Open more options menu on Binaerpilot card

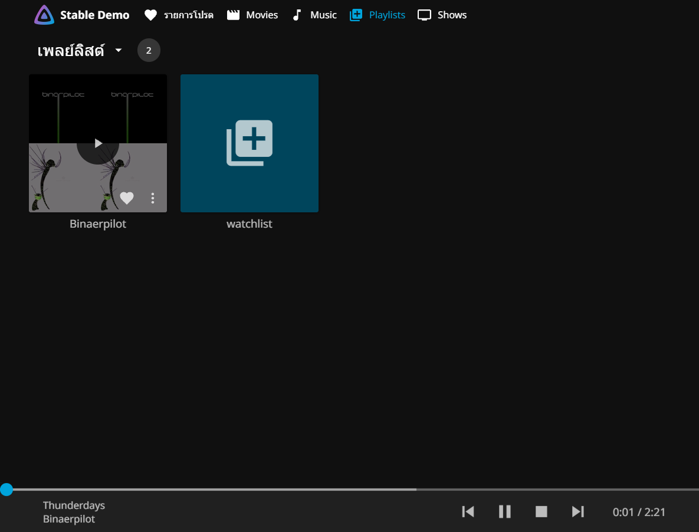point(152,198)
